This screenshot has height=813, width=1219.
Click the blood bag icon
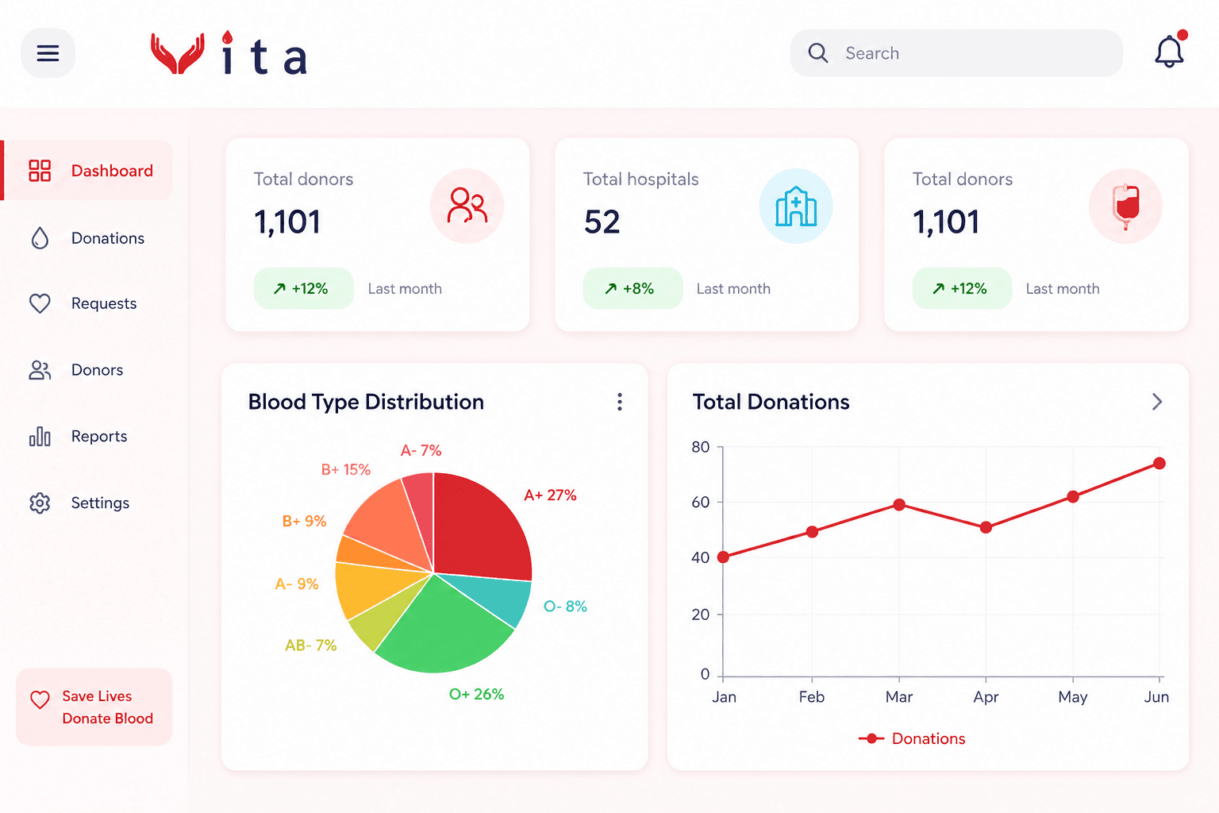click(1125, 206)
